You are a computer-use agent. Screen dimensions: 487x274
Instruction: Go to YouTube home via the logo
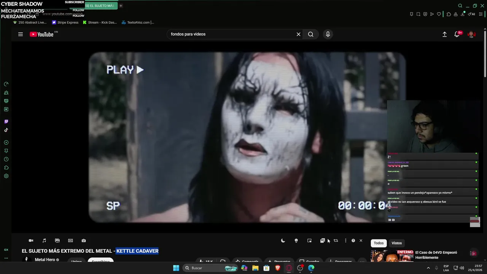[x=41, y=34]
